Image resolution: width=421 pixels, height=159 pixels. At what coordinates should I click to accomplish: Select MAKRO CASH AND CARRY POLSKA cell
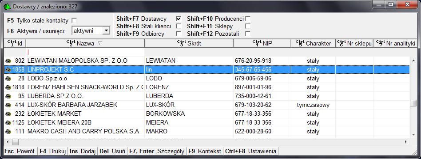pos(85,132)
